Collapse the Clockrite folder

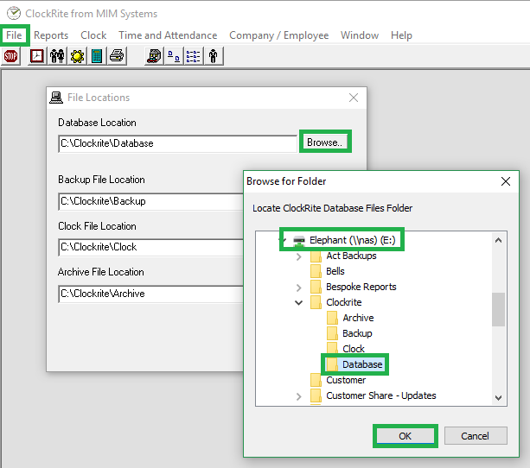click(298, 302)
